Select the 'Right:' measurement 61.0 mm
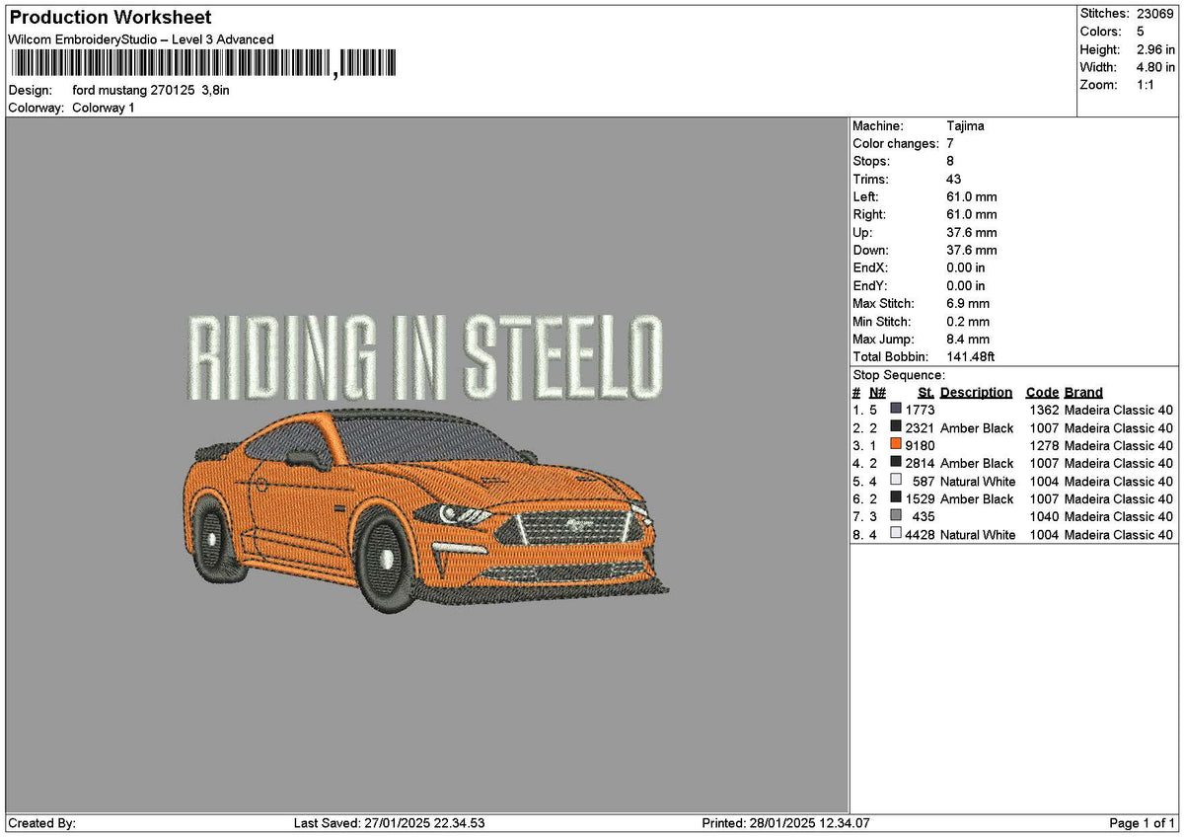This screenshot has height=837, width=1184. point(972,214)
